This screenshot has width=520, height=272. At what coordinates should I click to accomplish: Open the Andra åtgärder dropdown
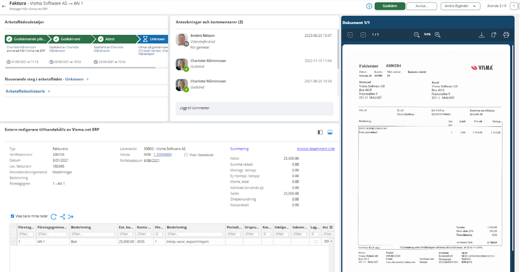click(460, 6)
